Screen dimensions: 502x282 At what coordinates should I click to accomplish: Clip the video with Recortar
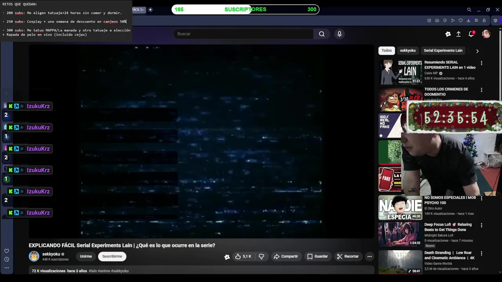[348, 257]
